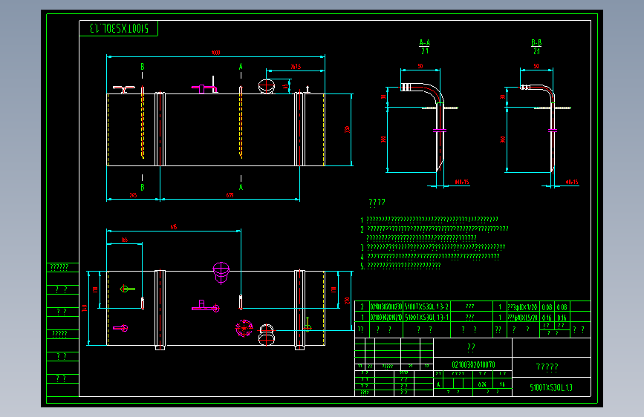The height and width of the screenshot is (417, 644).
Task: Select the 1000 overall length dimension
Action: click(x=215, y=53)
